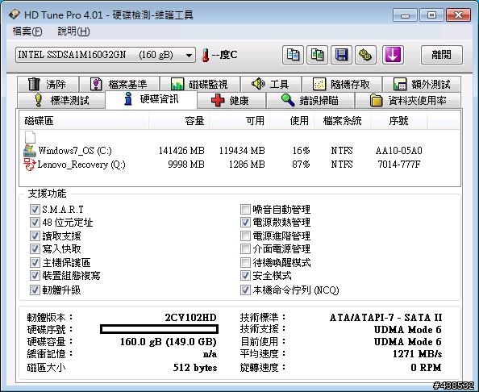Toggle the 讀取支援 checkbox
This screenshot has width=479, height=392.
coord(35,236)
